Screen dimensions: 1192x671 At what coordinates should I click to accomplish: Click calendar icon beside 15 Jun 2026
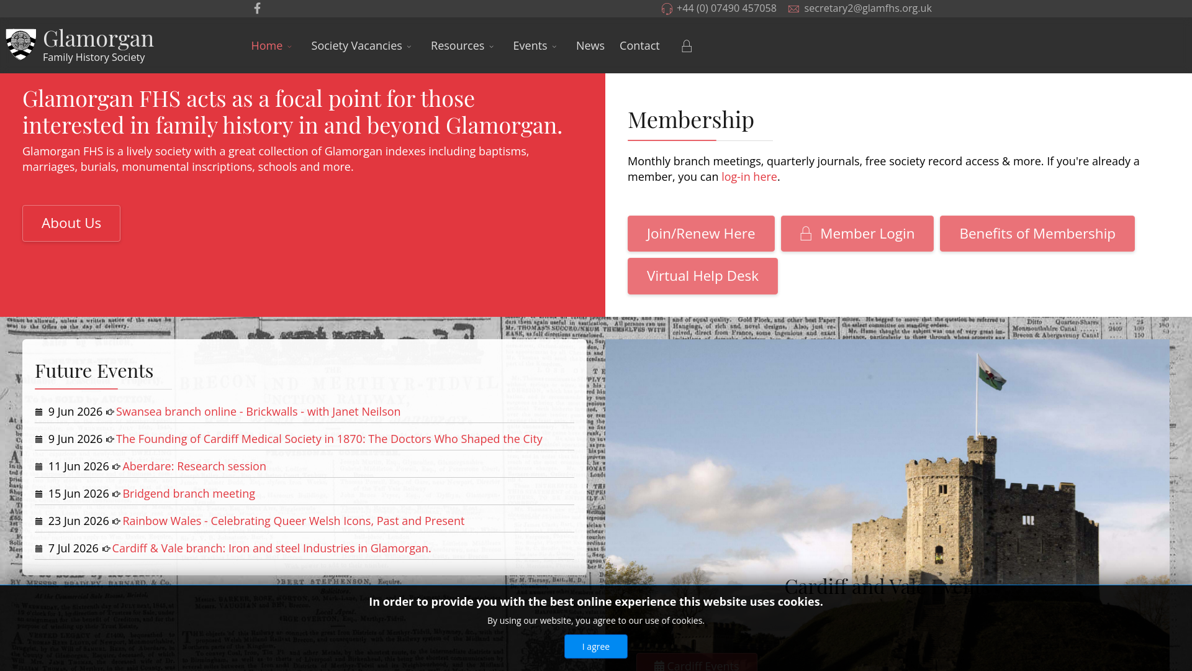[38, 494]
